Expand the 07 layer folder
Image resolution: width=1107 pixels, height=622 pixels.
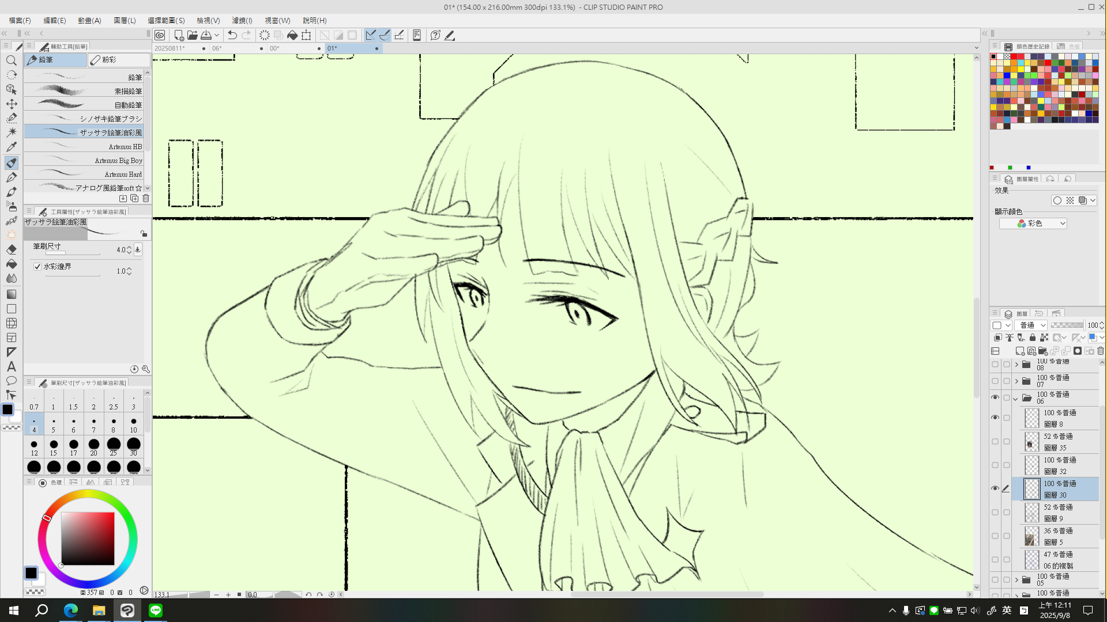(1016, 381)
